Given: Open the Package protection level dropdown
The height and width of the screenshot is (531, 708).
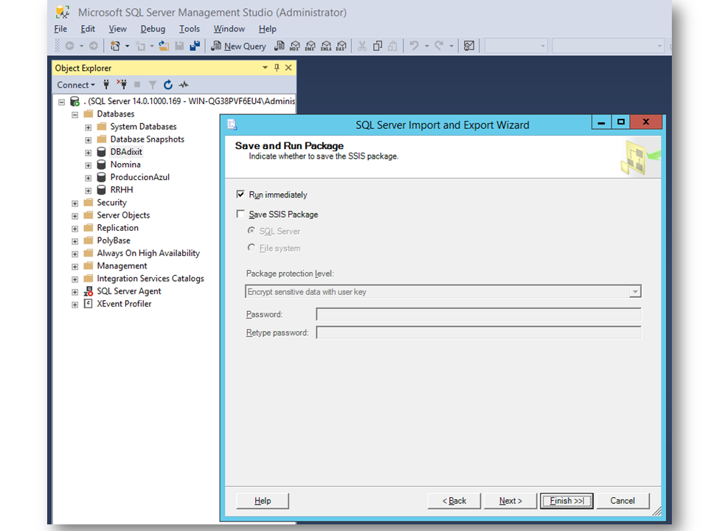Looking at the screenshot, I should tap(635, 291).
